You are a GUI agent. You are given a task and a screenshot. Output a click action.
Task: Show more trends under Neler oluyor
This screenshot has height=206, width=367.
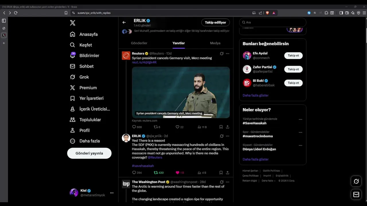point(255,159)
